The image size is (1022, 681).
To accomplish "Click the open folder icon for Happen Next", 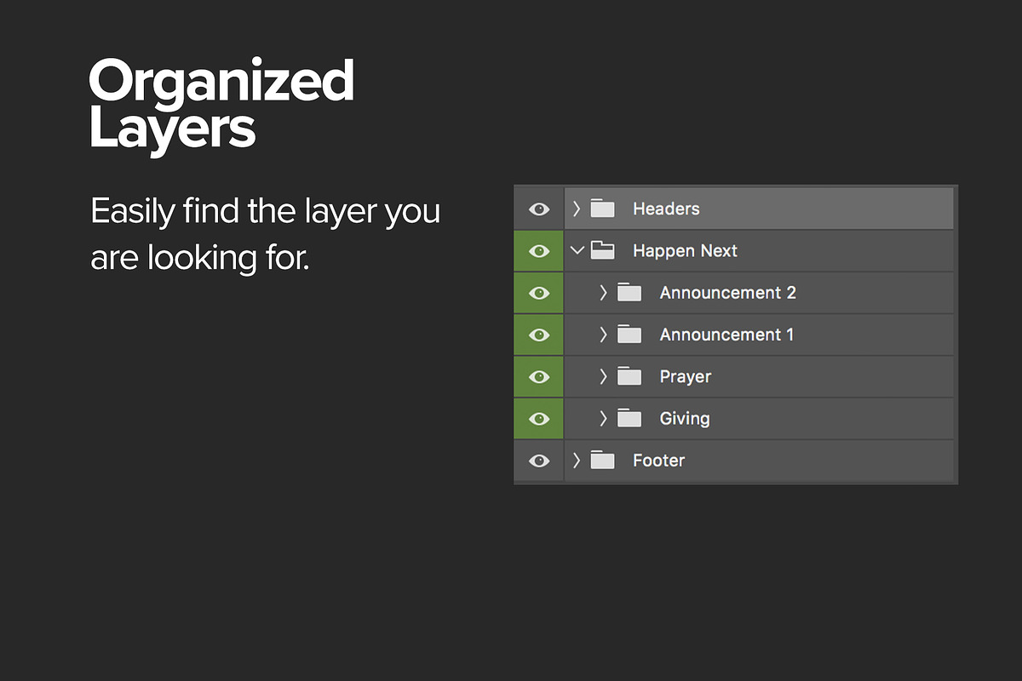I will (x=602, y=250).
